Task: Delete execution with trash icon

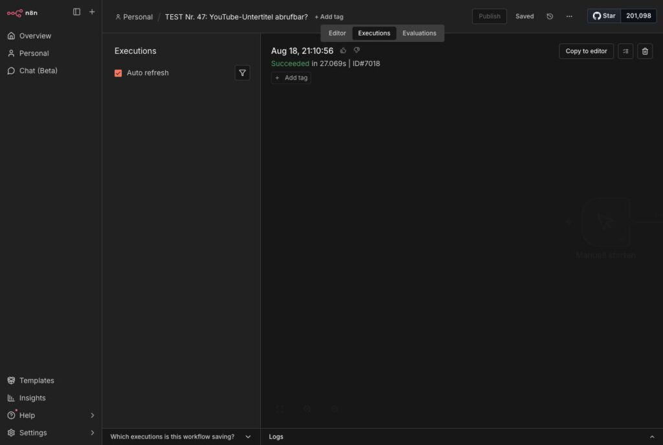Action: pos(645,51)
